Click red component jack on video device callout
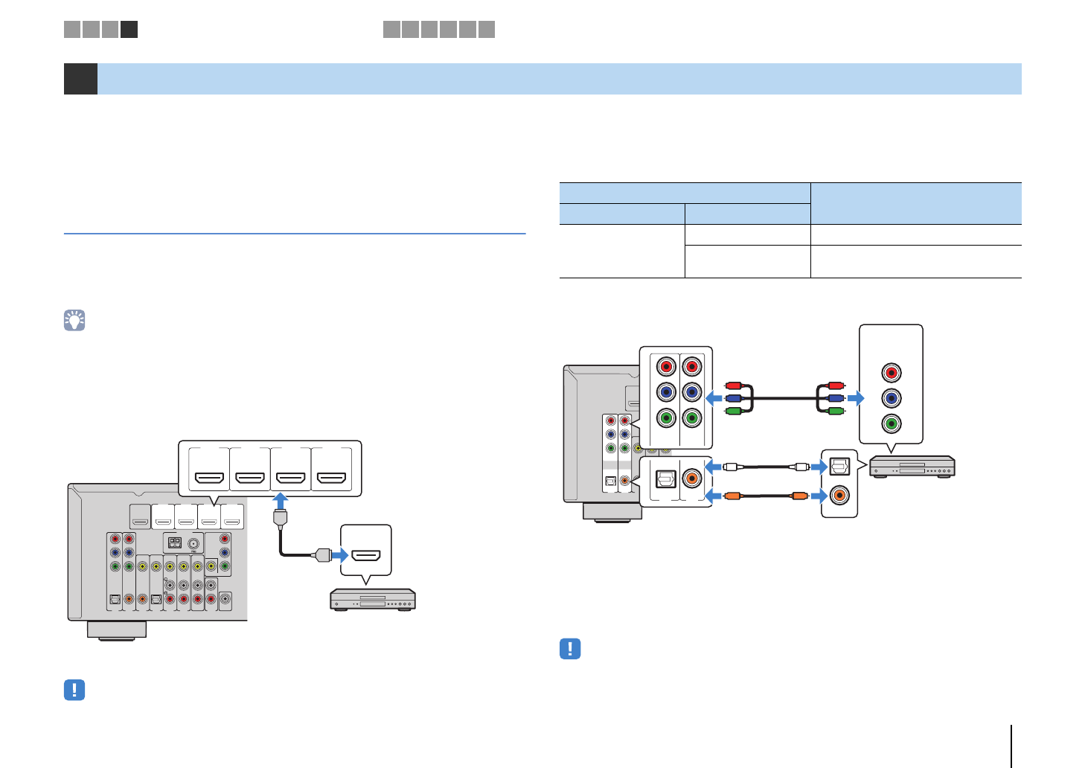The width and height of the screenshot is (1085, 768). tap(891, 372)
